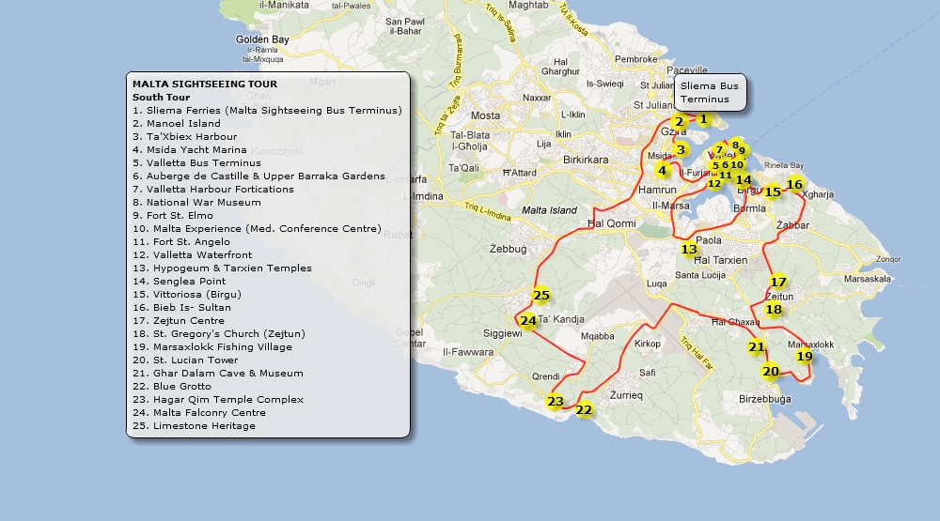The image size is (940, 521).
Task: Click 'Birkirkara' town label on map
Action: pyautogui.click(x=586, y=160)
